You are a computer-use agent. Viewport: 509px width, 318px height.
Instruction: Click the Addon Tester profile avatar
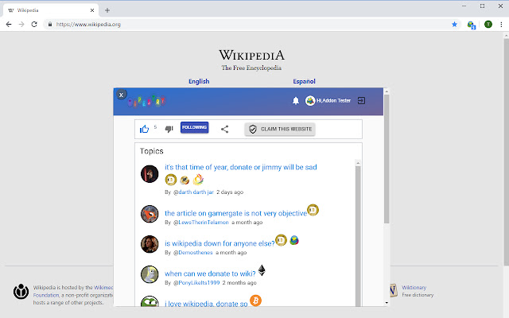click(310, 101)
